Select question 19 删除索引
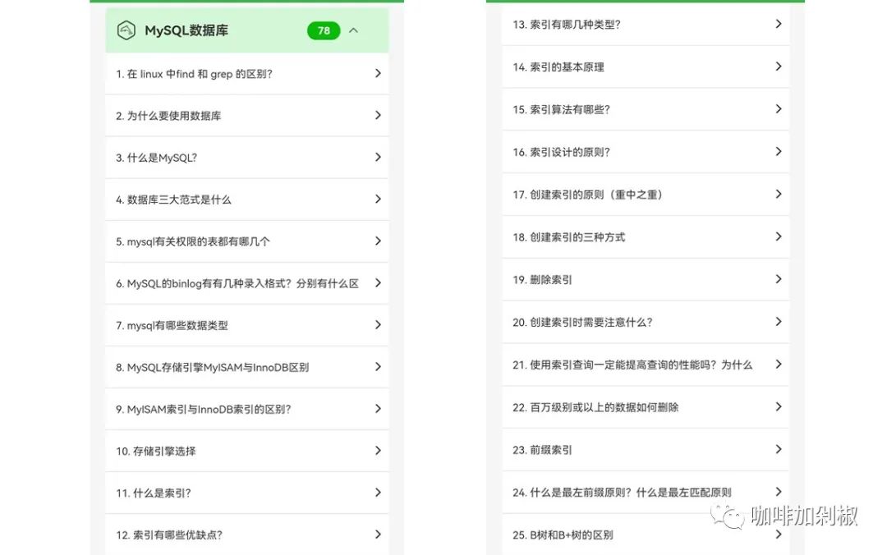887x555 pixels. pos(646,279)
